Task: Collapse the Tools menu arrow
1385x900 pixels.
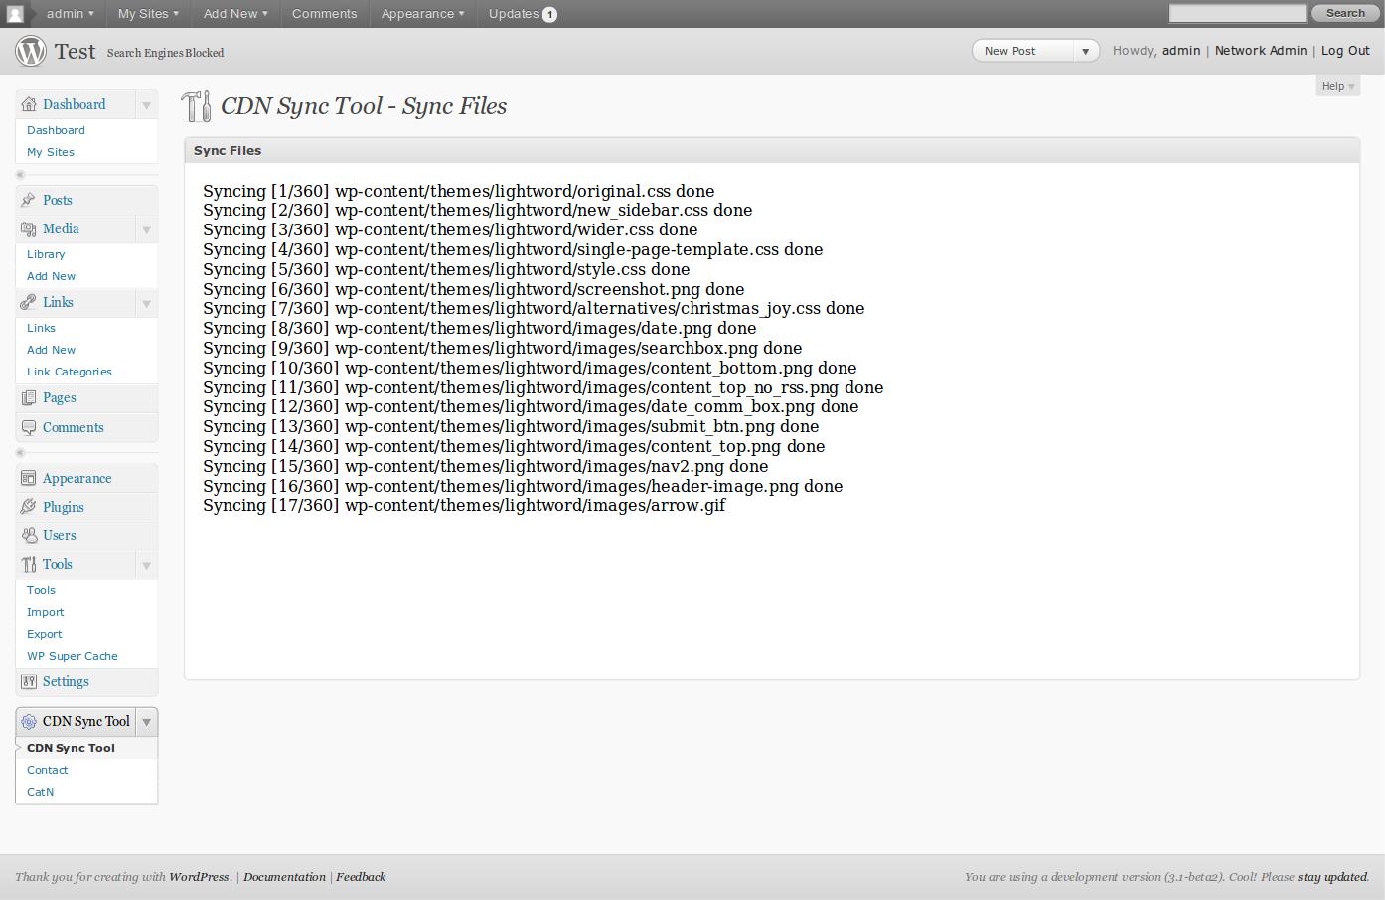Action: coord(146,565)
